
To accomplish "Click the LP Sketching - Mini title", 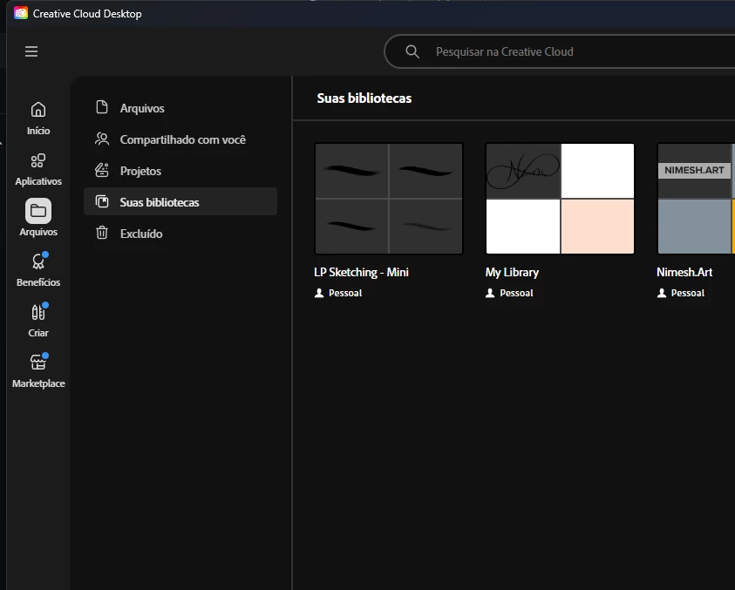I will [361, 272].
